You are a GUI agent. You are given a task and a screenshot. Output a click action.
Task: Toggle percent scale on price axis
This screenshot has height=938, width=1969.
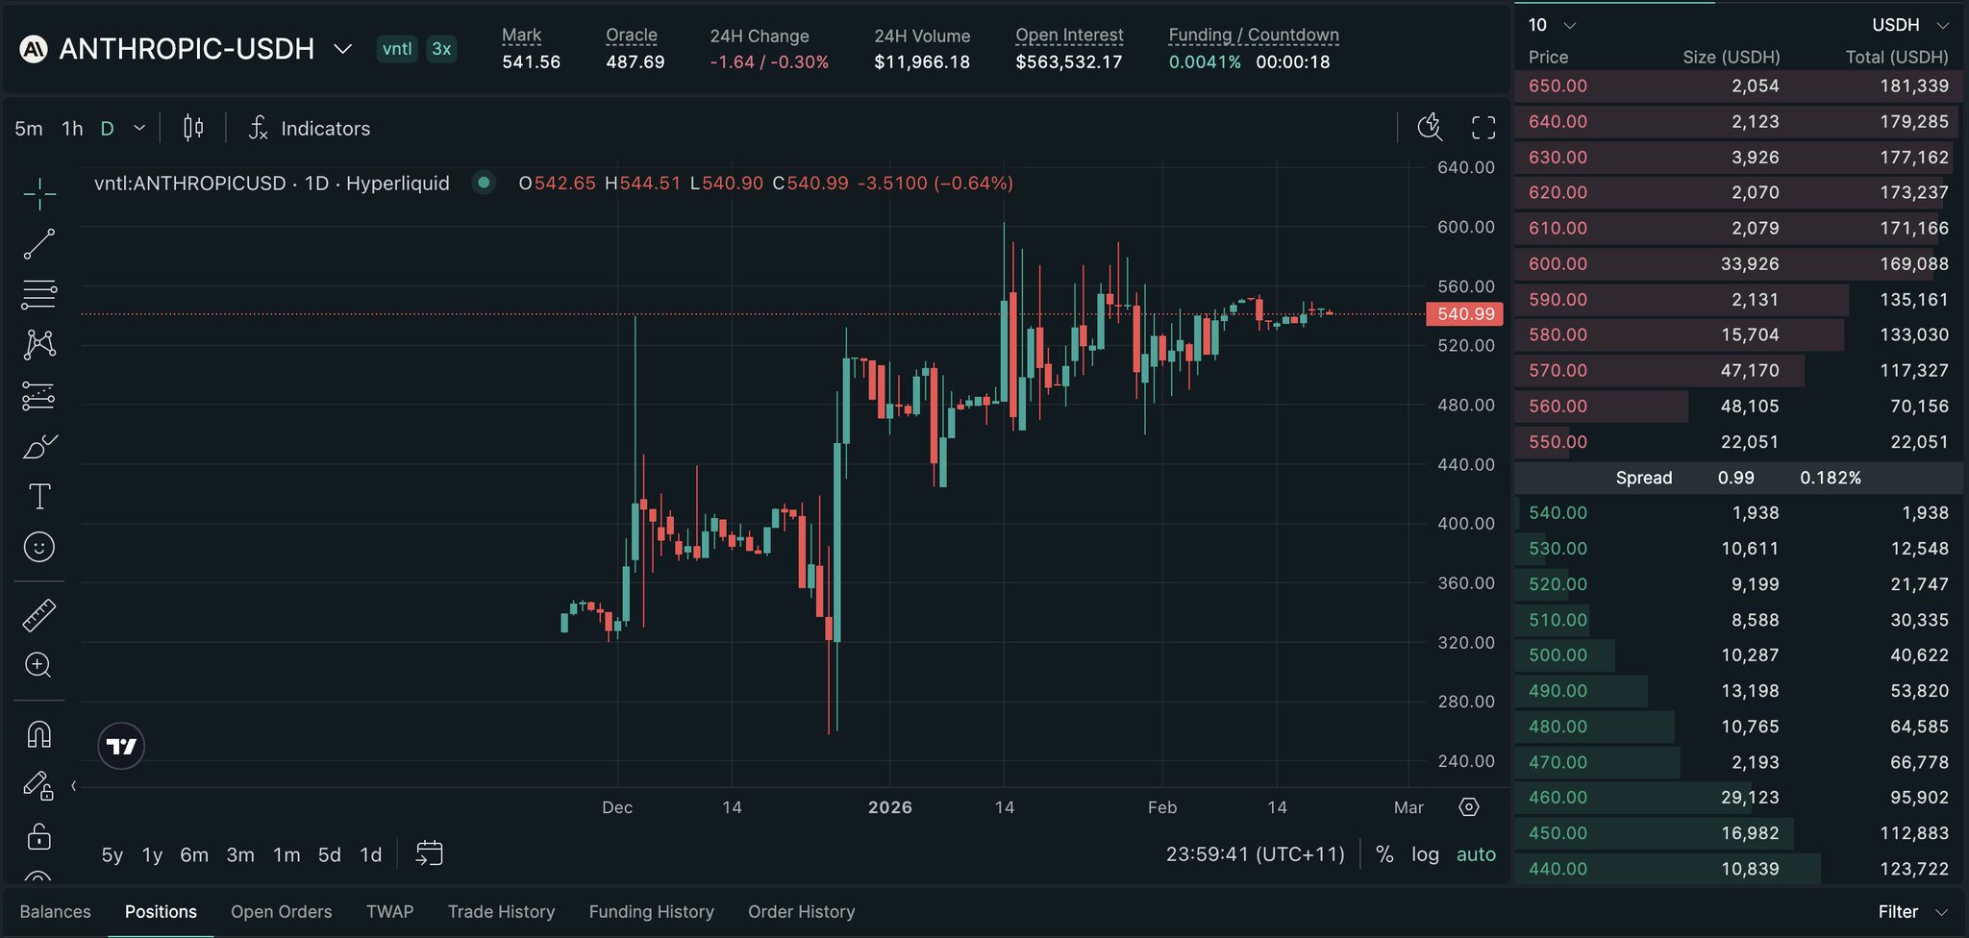point(1384,854)
